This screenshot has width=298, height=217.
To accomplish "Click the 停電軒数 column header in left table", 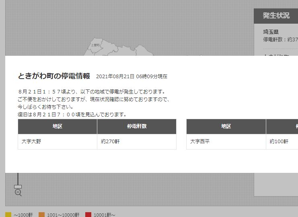I will coord(137,126).
